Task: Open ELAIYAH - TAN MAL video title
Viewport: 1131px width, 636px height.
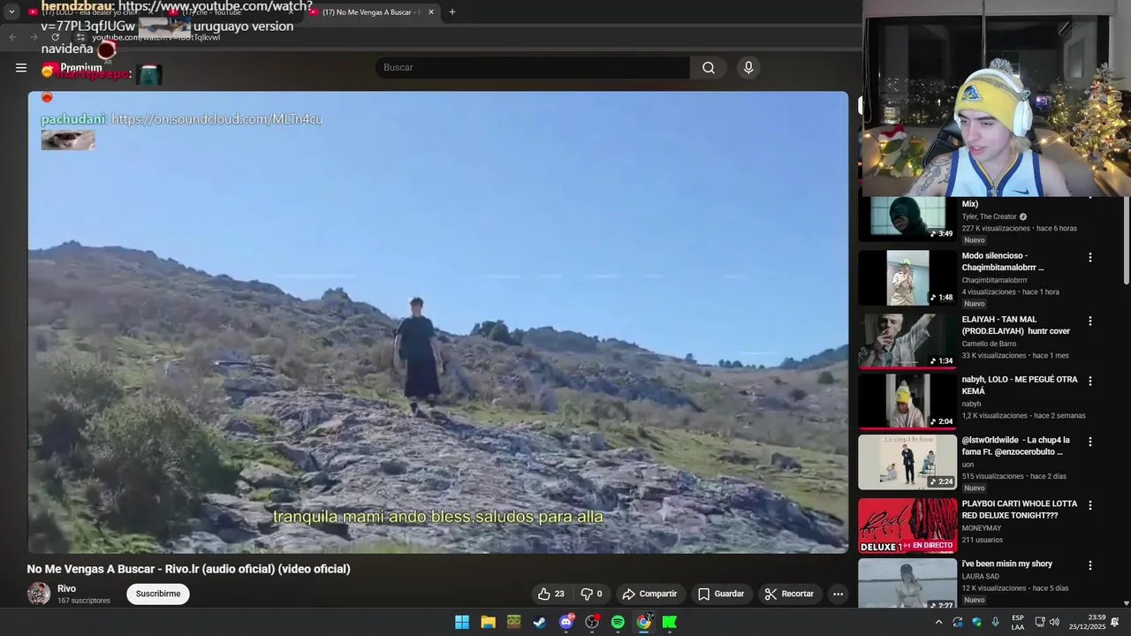Action: pos(1016,325)
